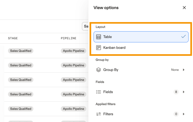
Task: Click the Filters count badge 0
Action: [176, 114]
